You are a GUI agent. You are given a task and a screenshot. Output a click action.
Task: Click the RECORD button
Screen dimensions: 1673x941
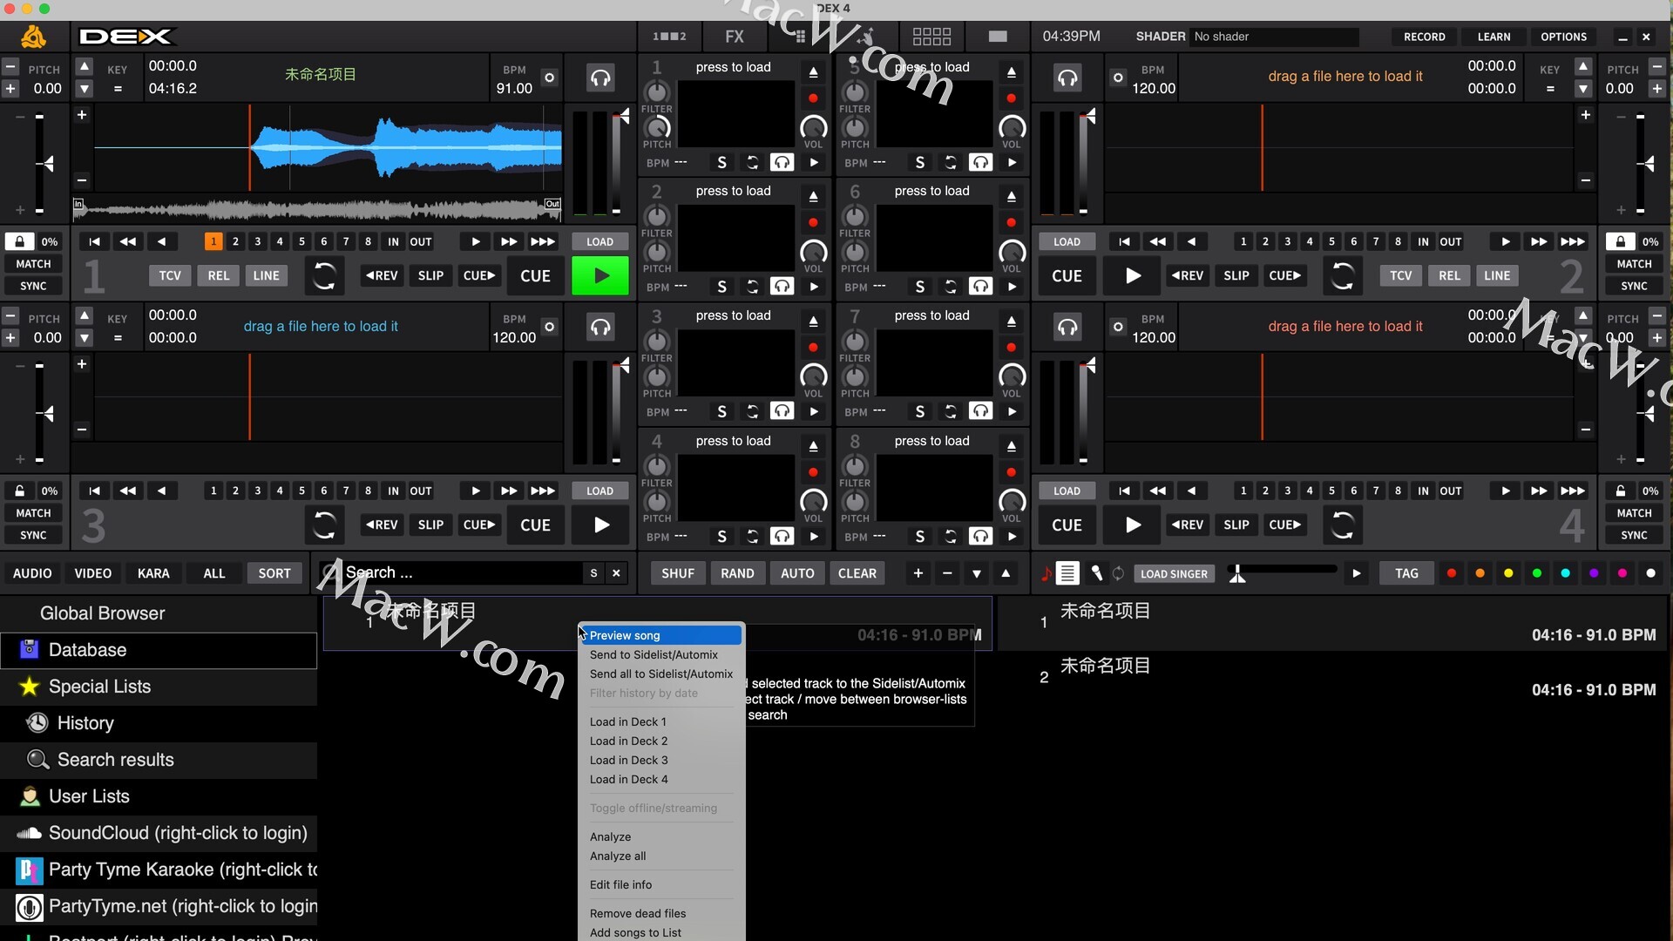tap(1424, 37)
